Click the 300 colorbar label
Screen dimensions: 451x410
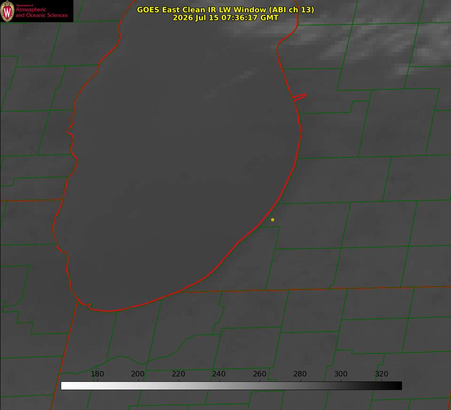click(341, 374)
